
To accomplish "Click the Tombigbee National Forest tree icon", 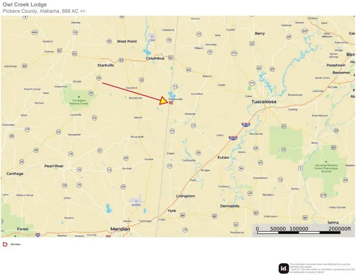I will click(x=79, y=97).
